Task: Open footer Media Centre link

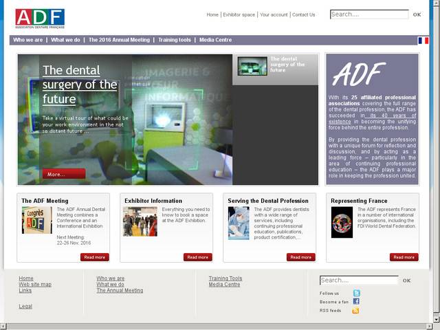Action: pyautogui.click(x=224, y=284)
